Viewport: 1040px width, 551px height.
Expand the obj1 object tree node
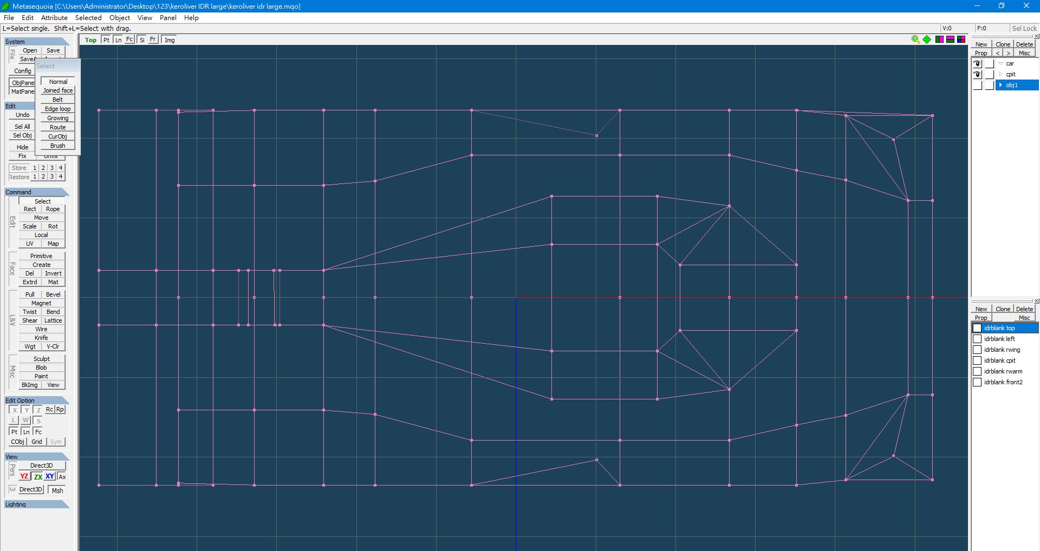[1001, 86]
